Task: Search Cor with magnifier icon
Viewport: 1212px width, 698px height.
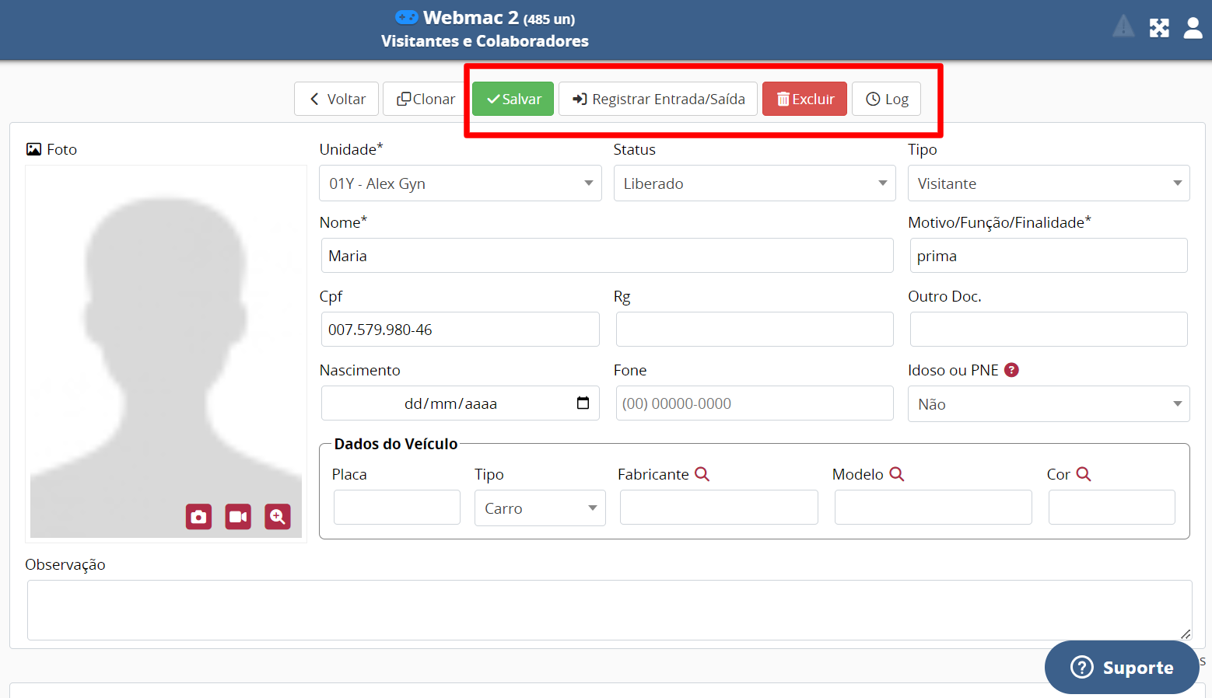Action: click(1083, 474)
